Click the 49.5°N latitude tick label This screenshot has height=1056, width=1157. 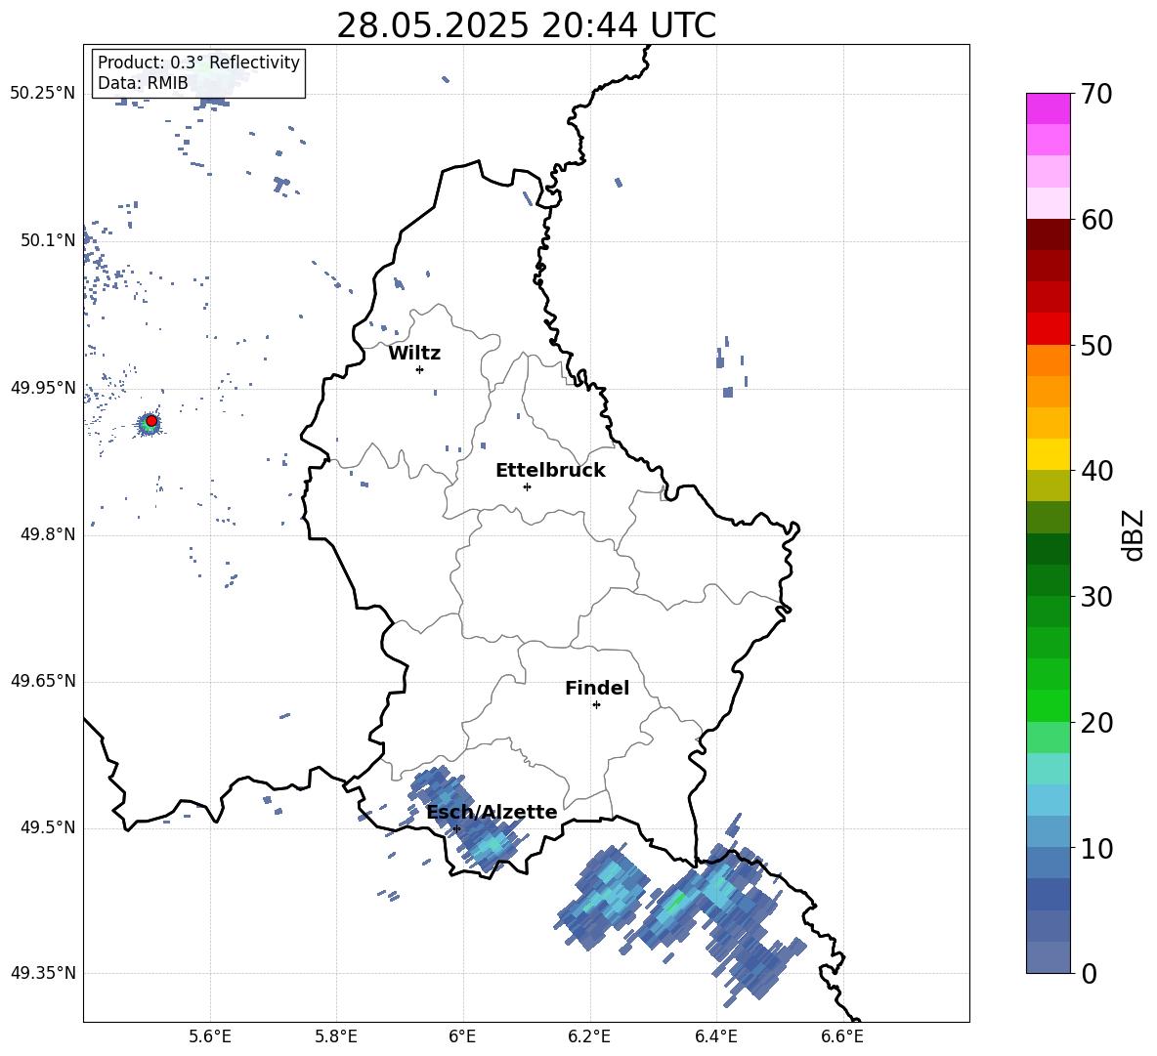point(47,827)
